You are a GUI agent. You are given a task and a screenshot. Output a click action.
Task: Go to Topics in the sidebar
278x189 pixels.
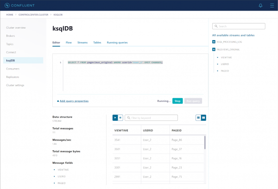pos(10,44)
